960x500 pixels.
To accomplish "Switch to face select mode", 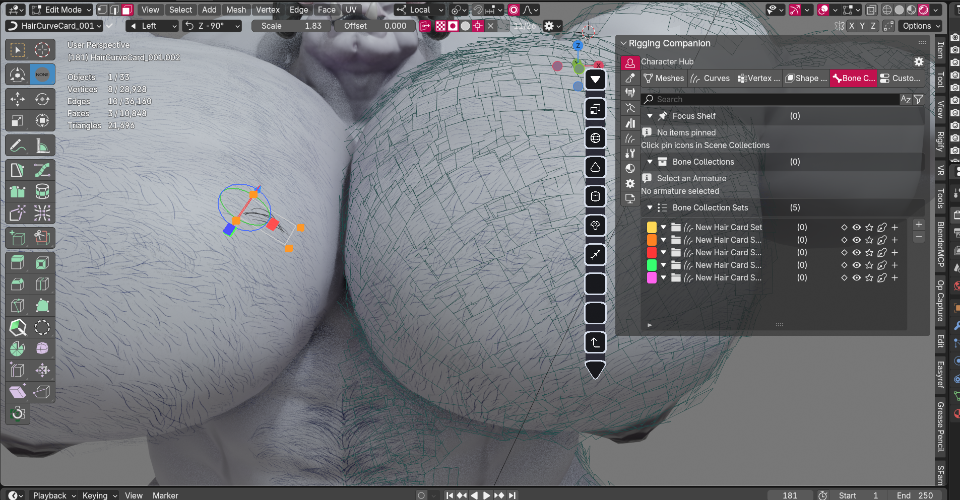I will (127, 10).
